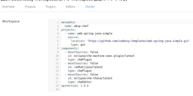Click the 'projects:' line in the devfile
The width and height of the screenshot is (193, 96).
coord(68,30)
